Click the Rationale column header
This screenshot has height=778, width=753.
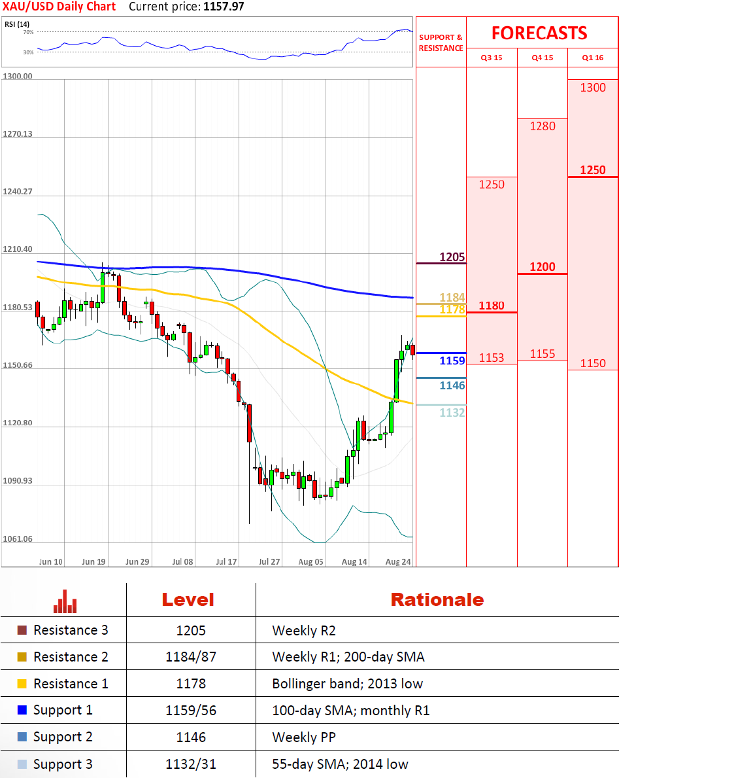[x=437, y=600]
